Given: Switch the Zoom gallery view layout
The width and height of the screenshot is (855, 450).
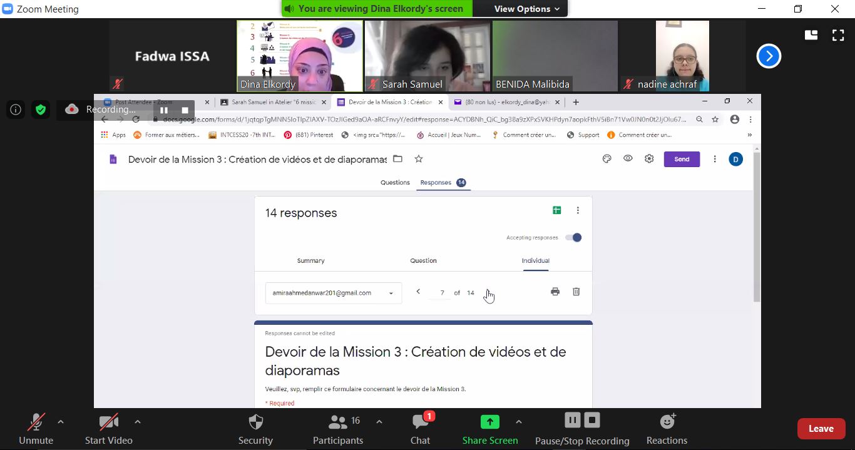Looking at the screenshot, I should (x=811, y=35).
